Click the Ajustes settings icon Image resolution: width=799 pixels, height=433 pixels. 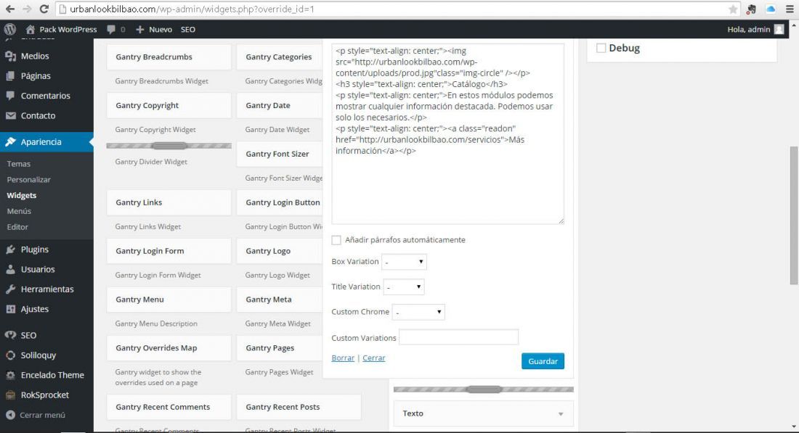[x=10, y=309]
